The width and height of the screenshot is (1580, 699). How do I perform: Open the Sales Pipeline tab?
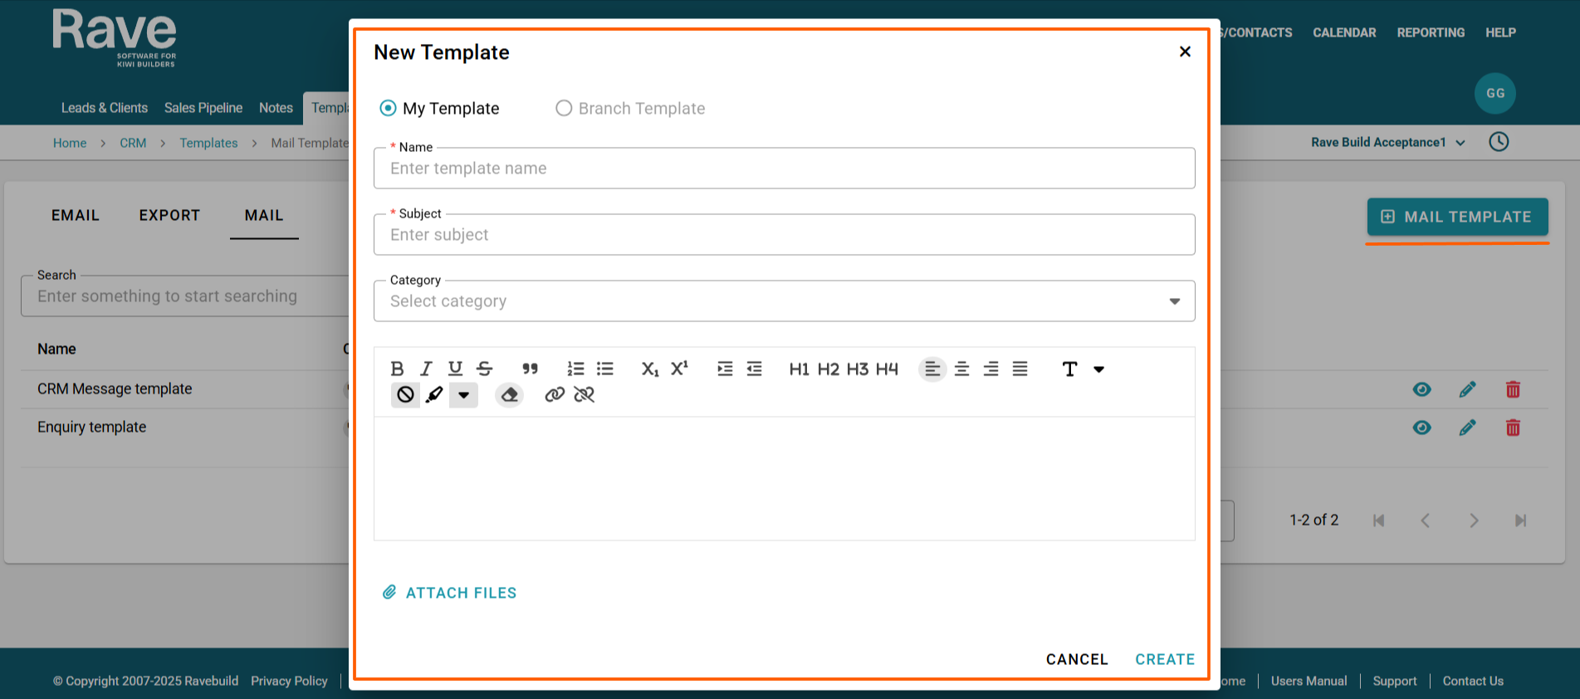[203, 108]
